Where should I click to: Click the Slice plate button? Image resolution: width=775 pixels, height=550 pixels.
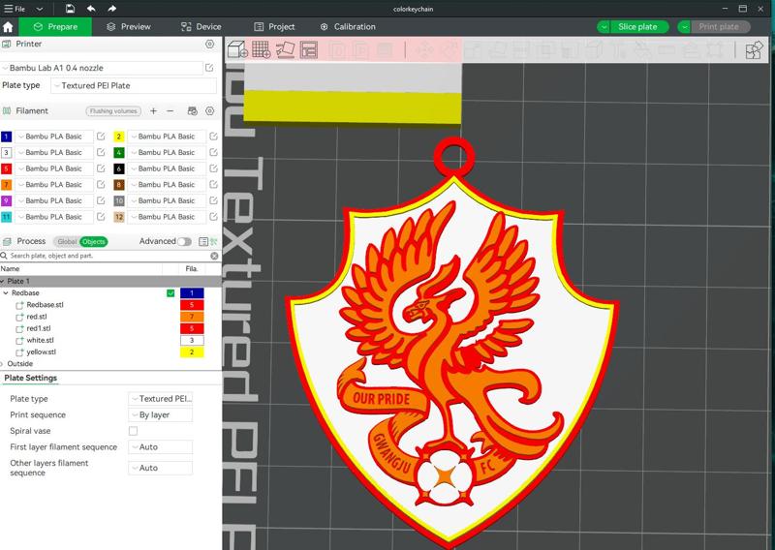[x=637, y=27]
